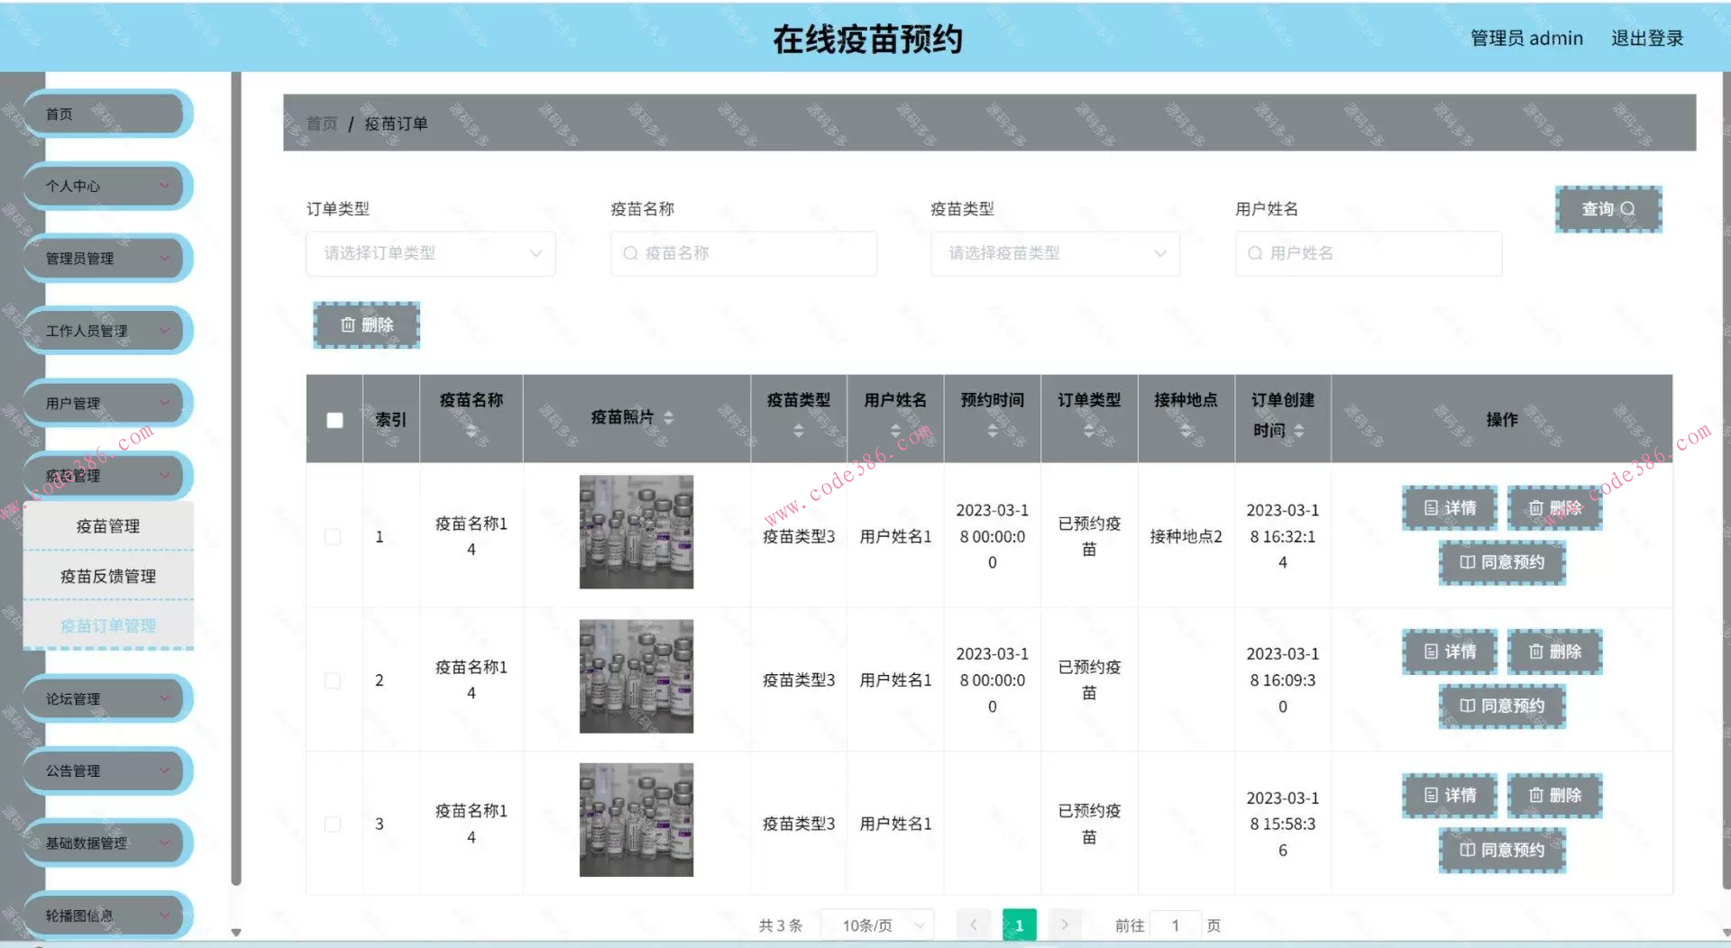Sort table by 疫苗照片 column arrows
Viewport: 1731px width, 948px height.
coord(669,417)
